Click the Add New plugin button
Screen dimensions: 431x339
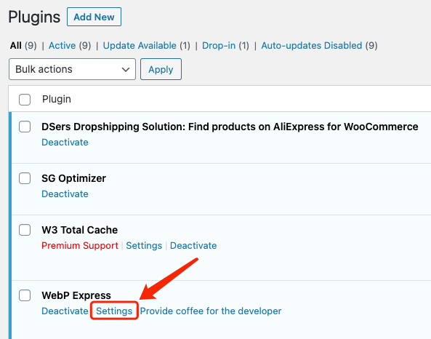(x=94, y=17)
